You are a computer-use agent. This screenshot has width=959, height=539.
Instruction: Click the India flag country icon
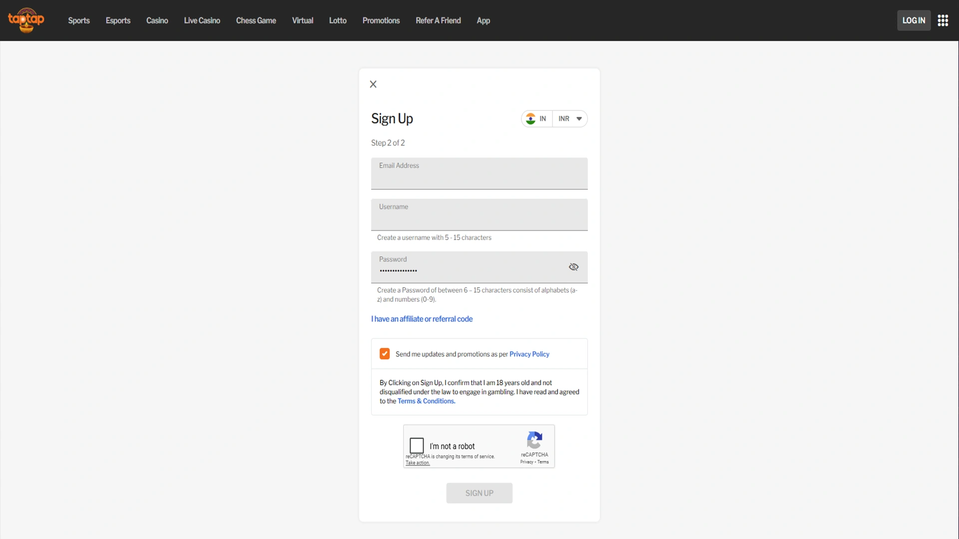tap(530, 119)
